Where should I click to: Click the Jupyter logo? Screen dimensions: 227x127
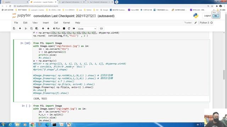22,16
